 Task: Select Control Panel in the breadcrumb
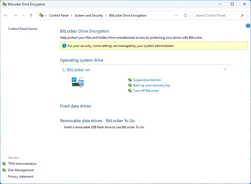click(x=59, y=15)
